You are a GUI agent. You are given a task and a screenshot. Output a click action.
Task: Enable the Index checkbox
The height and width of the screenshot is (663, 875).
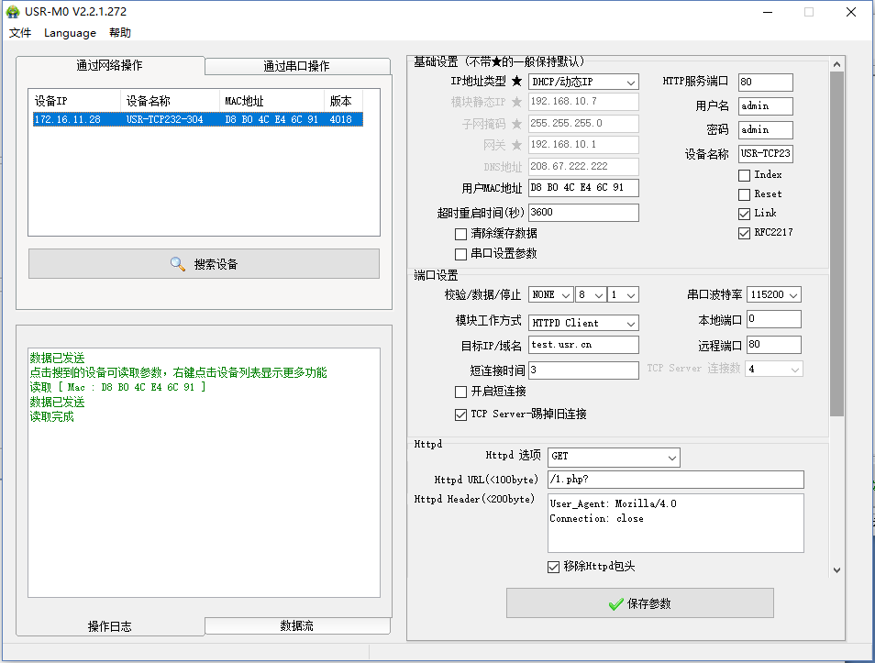[x=744, y=175]
